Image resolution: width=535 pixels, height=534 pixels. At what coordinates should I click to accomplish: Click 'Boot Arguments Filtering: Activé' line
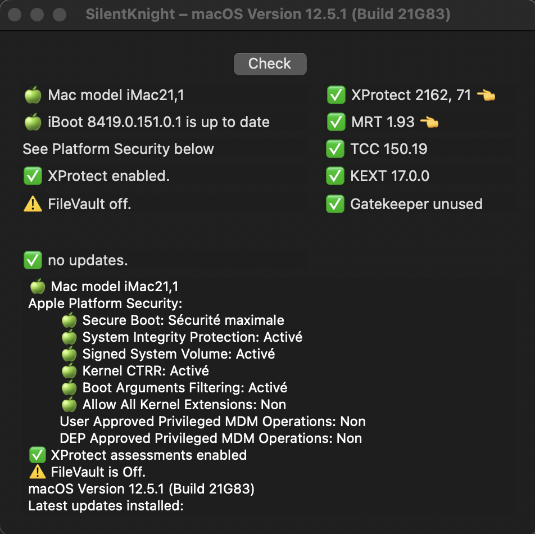click(x=185, y=388)
